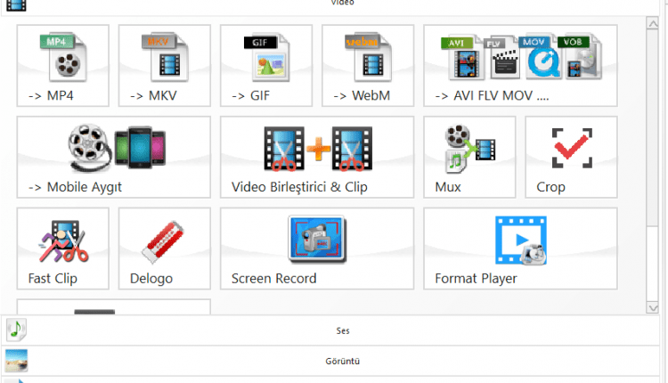Viewport: 668px width, 383px height.
Task: Open Video Birleştirici & Clip tool
Action: 317,157
